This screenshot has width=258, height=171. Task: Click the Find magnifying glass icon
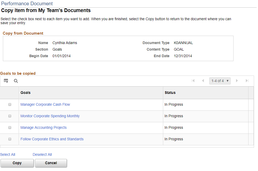pyautogui.click(x=16, y=81)
